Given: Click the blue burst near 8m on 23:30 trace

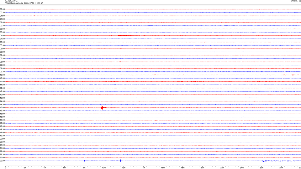Looking at the screenshot, I should coord(90,161).
